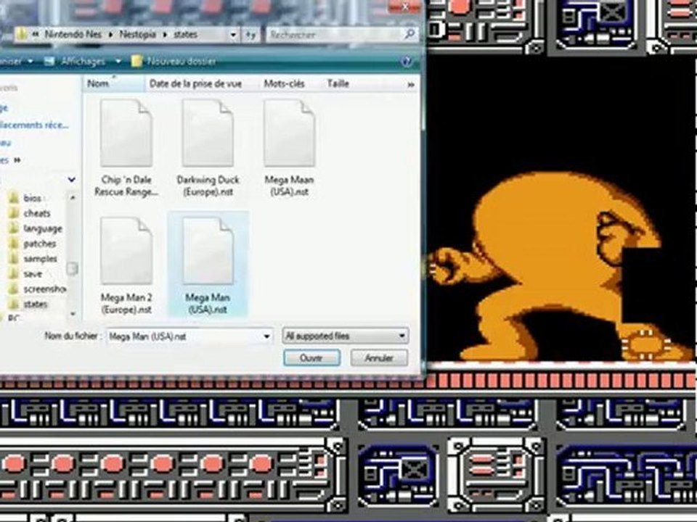Viewport: 697px width, 522px height.
Task: Select Mega Maan (USA).nst file icon
Action: [289, 133]
